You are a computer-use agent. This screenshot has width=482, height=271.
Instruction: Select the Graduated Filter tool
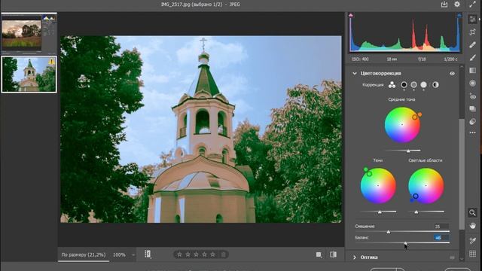(472, 70)
